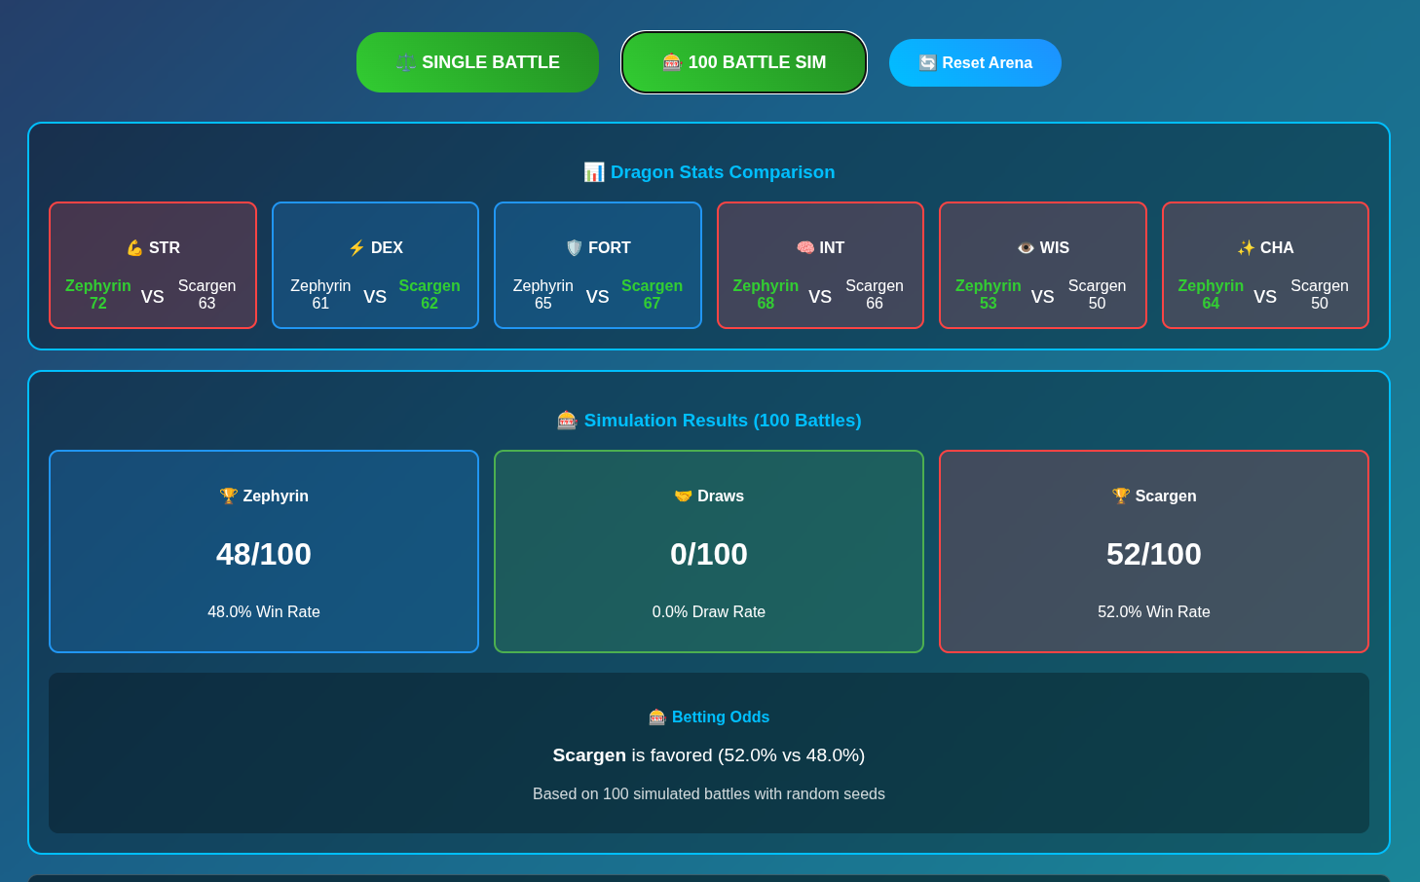
Task: Select the Zephyrin 48/100 result card
Action: (x=264, y=551)
